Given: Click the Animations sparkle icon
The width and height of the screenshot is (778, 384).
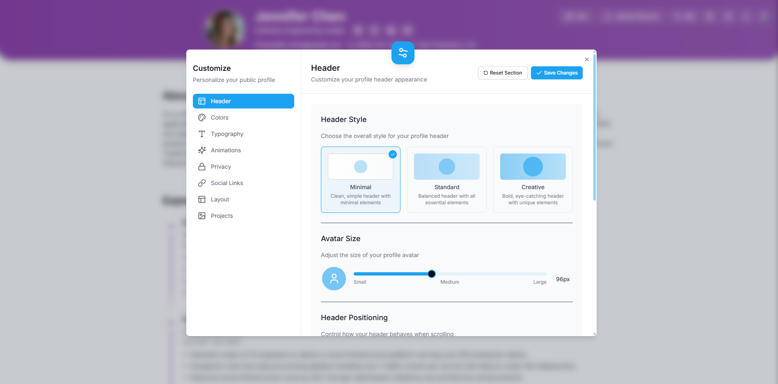Looking at the screenshot, I should [202, 150].
